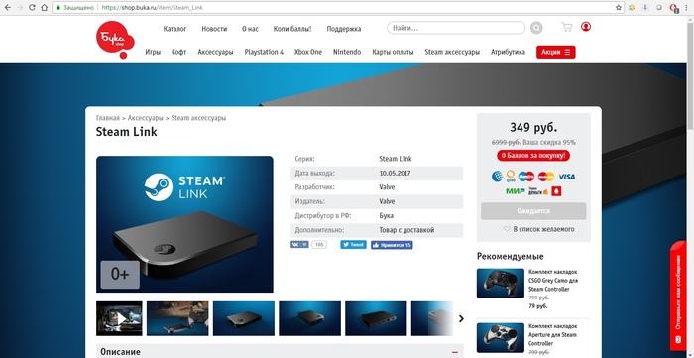This screenshot has width=694, height=358.
Task: Open the Xbox One category
Action: tap(308, 52)
